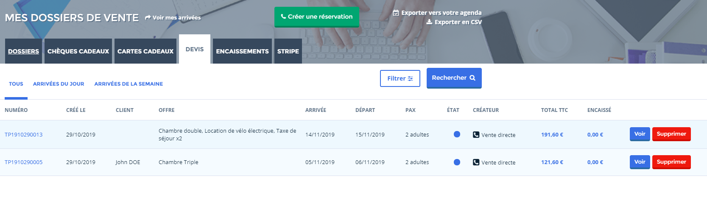This screenshot has height=198, width=707.
Task: Sort table by Total TTC column header
Action: pos(554,110)
